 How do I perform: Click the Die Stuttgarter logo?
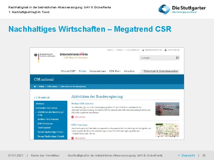point(182,9)
